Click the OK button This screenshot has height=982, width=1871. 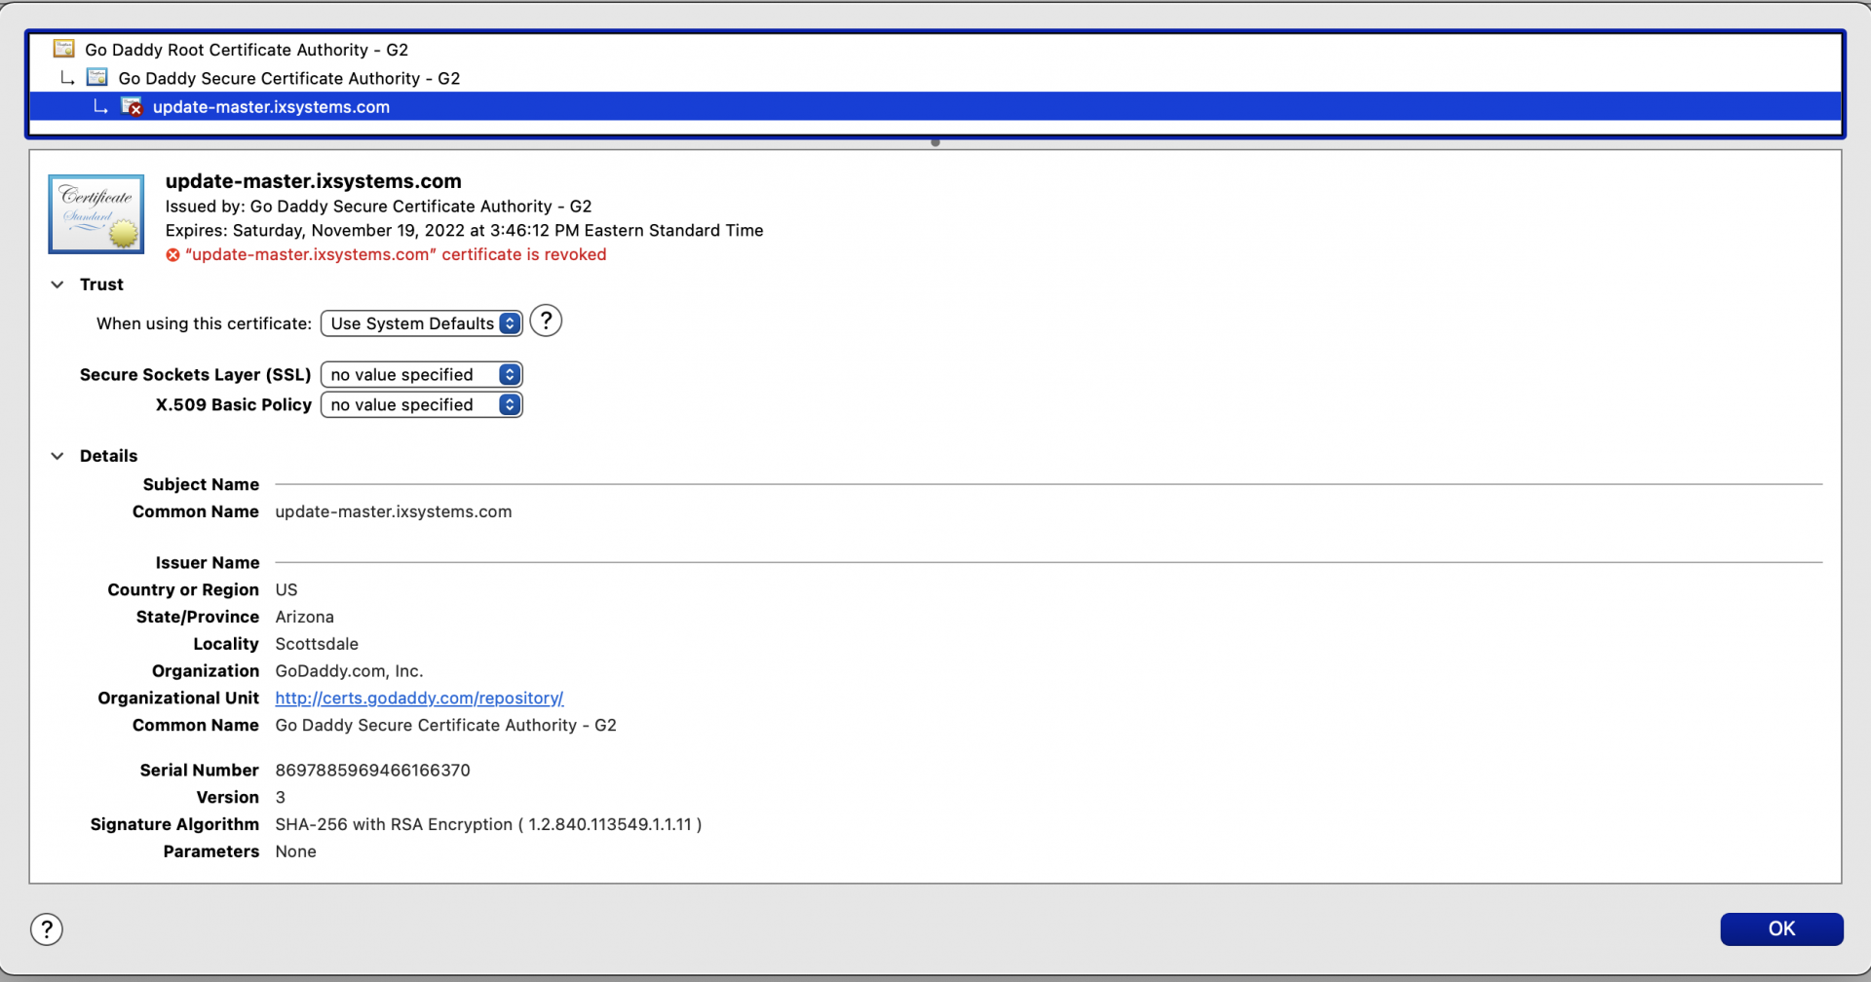[1781, 929]
